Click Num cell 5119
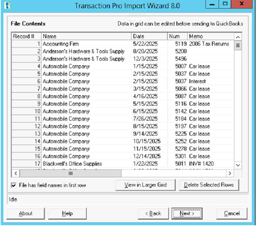 pyautogui.click(x=177, y=44)
